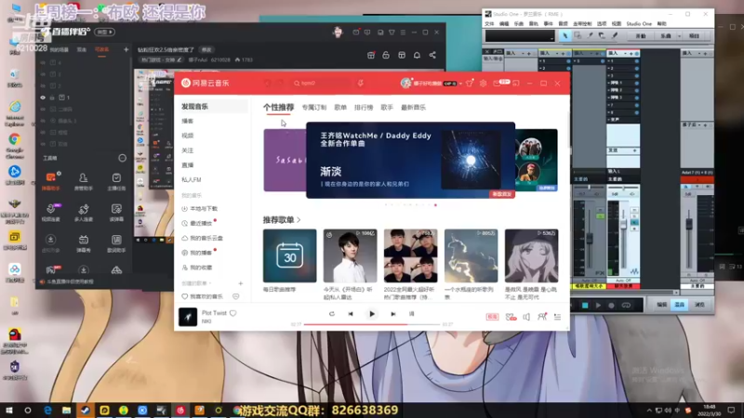Click the Windows Start button
744x418 pixels.
[9, 411]
